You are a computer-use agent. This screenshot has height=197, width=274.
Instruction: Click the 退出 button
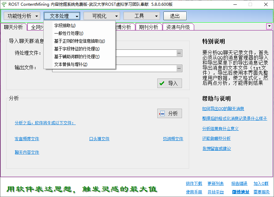[x=175, y=16]
